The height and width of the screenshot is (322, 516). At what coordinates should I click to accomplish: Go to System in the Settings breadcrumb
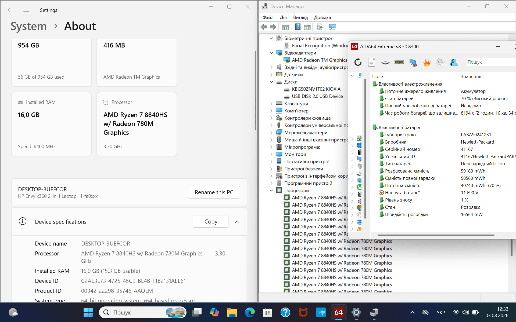28,26
